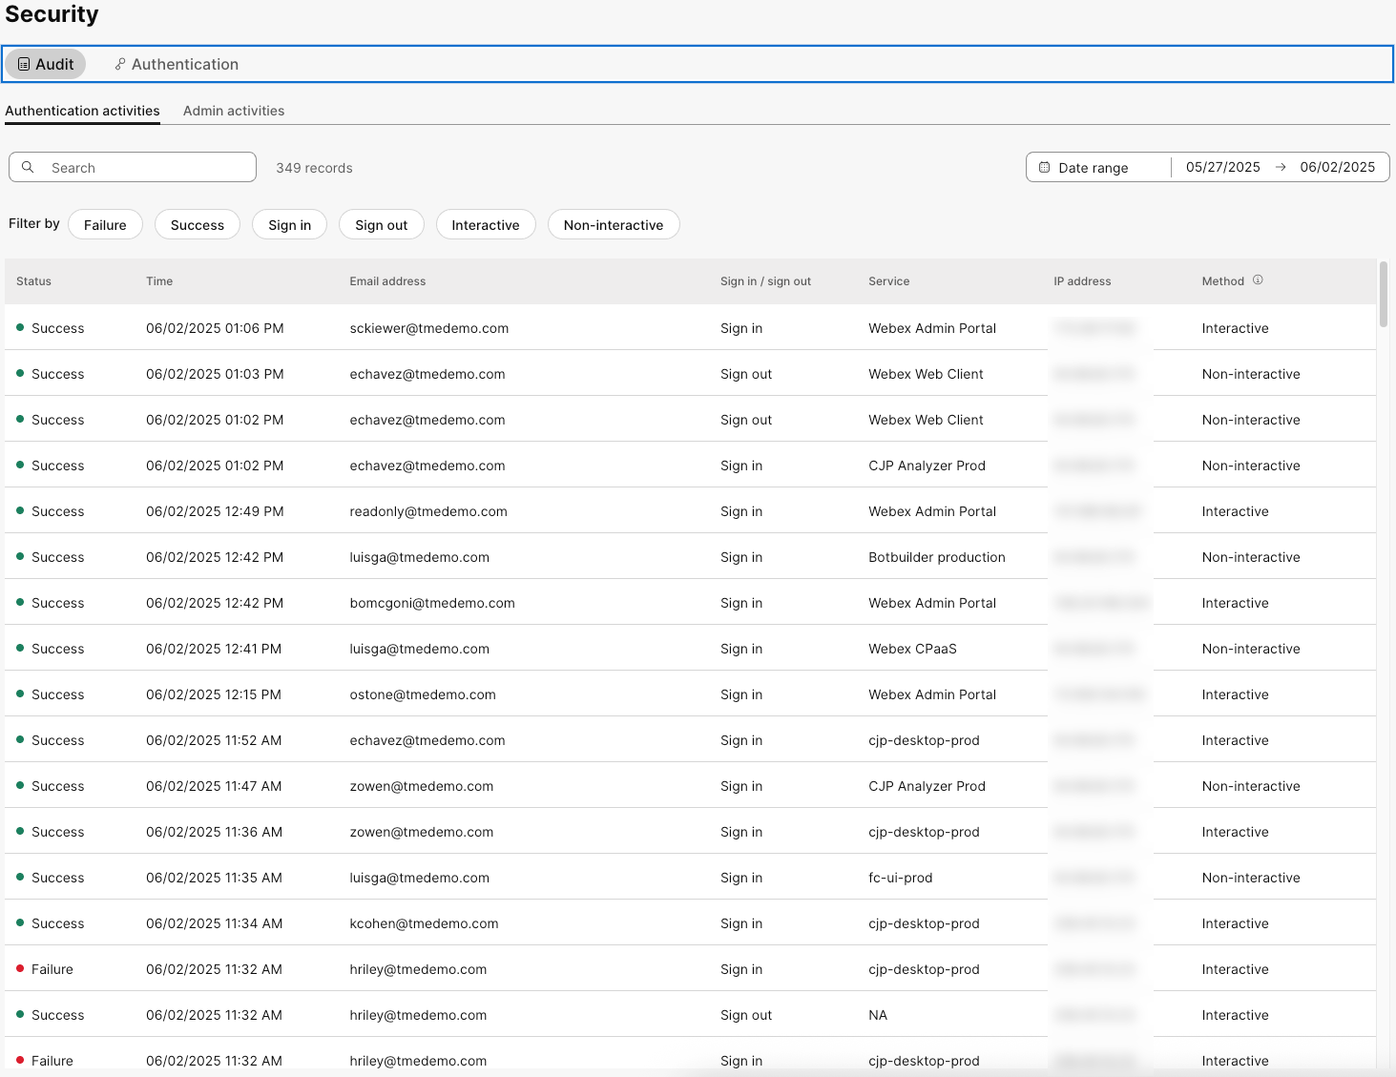Click the Method column info icon
This screenshot has height=1077, width=1396.
1258,280
